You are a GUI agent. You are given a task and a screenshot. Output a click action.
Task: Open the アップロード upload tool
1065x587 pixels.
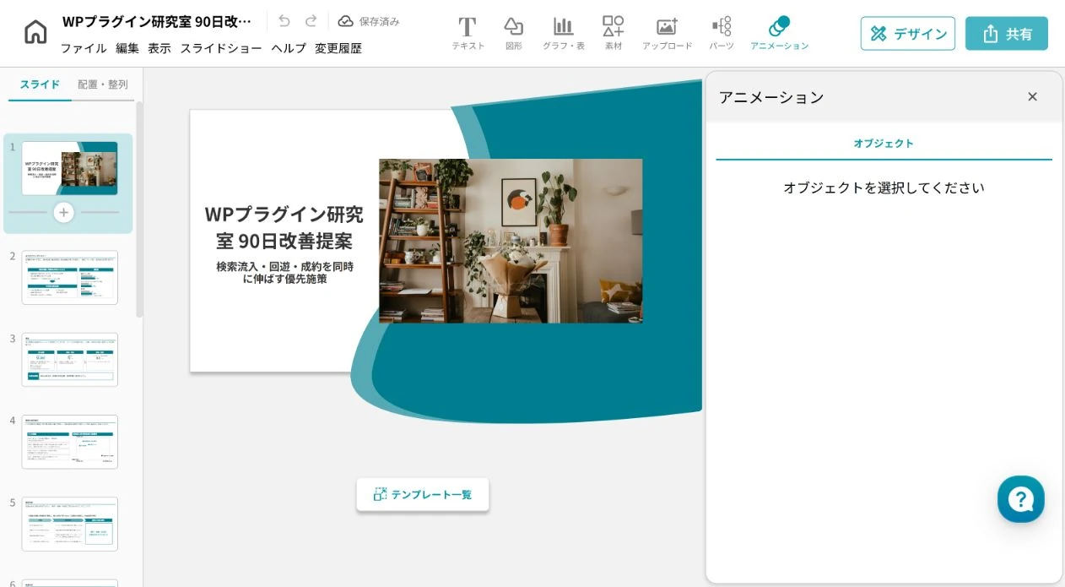pyautogui.click(x=667, y=34)
